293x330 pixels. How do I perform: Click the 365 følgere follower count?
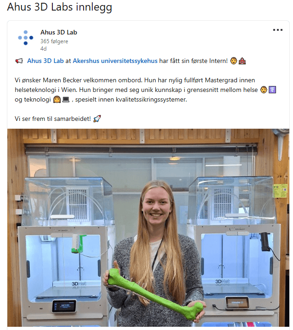[54, 41]
